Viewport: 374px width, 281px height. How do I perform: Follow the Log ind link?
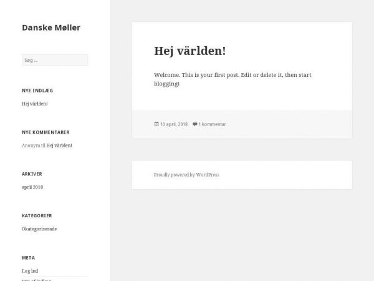pos(30,271)
